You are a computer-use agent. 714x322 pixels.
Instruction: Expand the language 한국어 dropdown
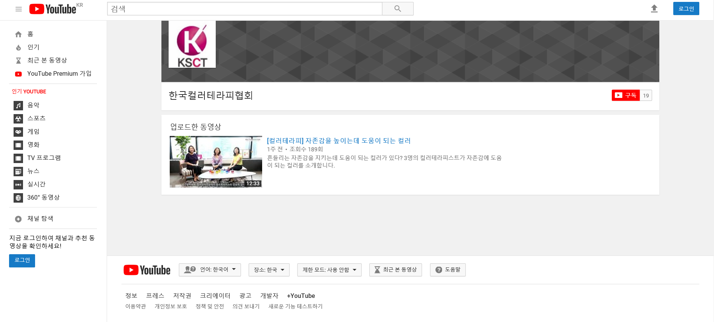[210, 270]
